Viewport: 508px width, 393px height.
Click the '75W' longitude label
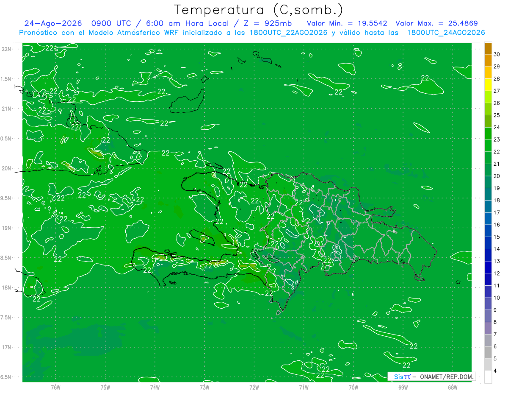pos(105,387)
